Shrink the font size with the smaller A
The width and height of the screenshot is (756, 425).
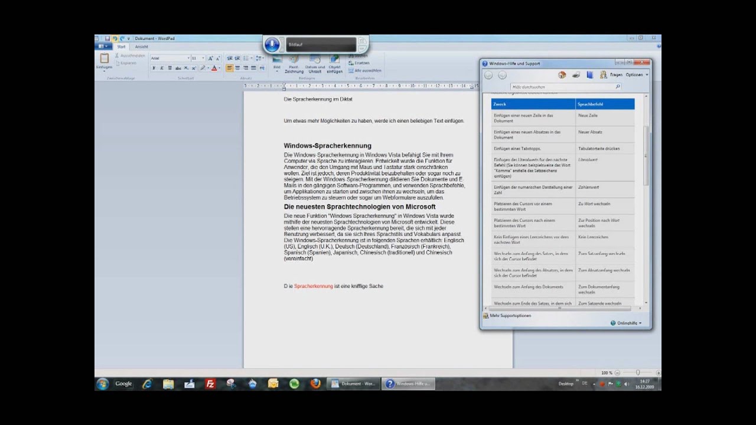pos(218,58)
